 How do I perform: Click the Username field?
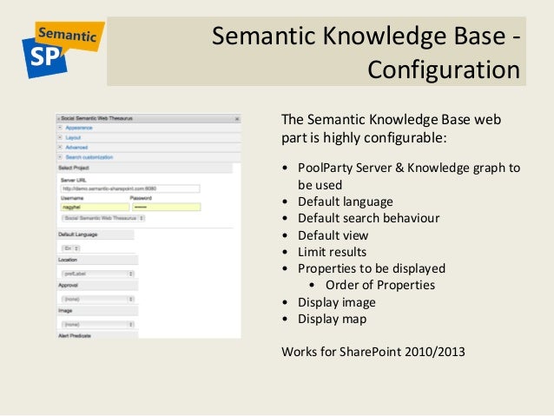(x=95, y=207)
